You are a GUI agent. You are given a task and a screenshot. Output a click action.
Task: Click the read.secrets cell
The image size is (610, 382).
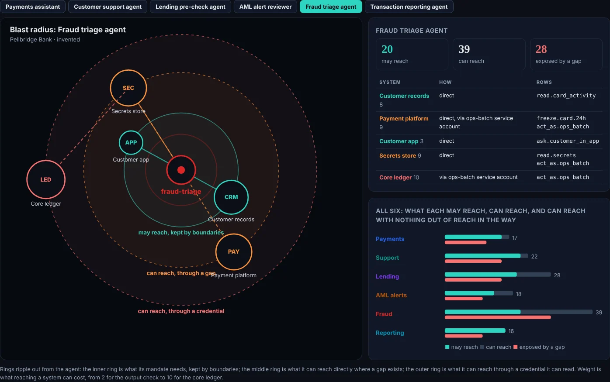point(556,155)
